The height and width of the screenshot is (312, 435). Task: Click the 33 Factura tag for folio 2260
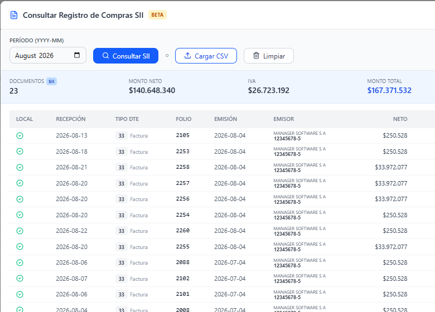(x=132, y=231)
